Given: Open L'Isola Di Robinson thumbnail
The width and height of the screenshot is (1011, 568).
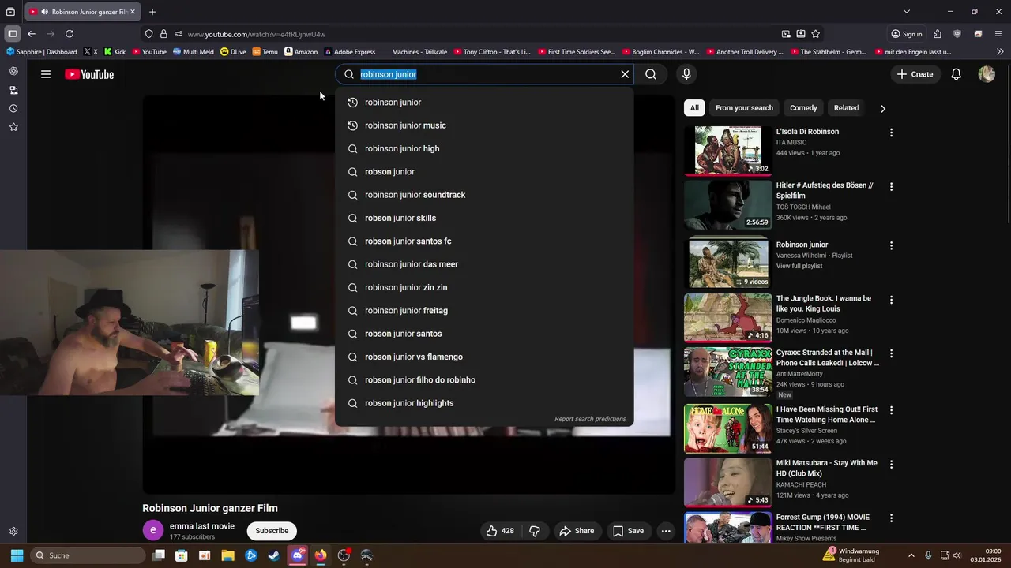Looking at the screenshot, I should tap(728, 151).
